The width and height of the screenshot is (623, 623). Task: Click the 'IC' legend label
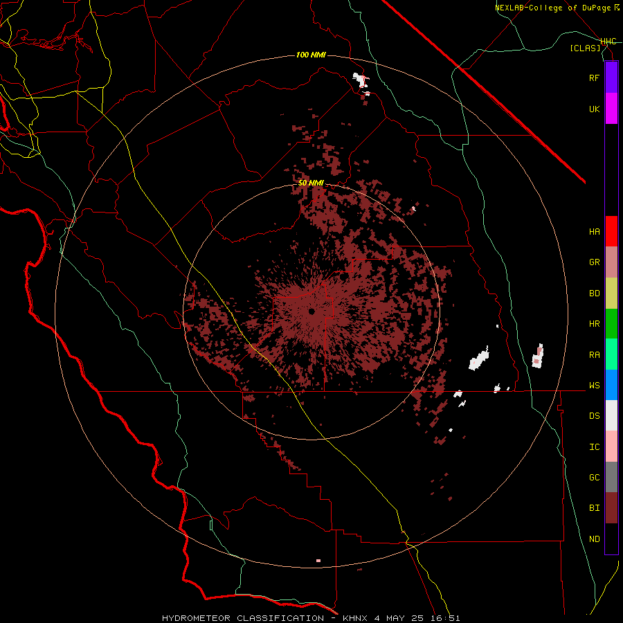pyautogui.click(x=594, y=447)
